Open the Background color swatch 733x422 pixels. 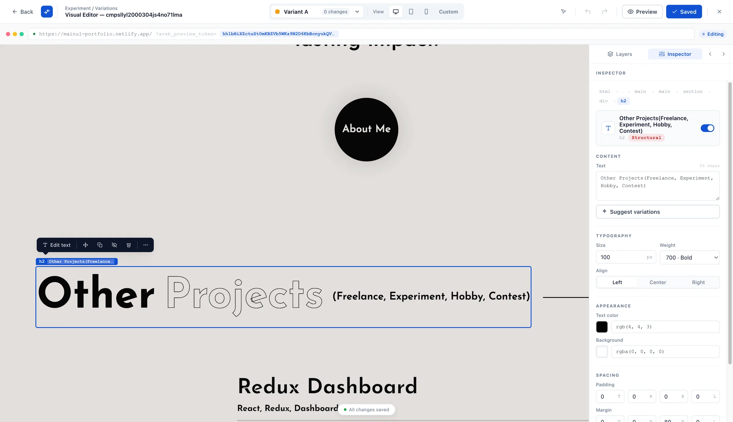pyautogui.click(x=602, y=352)
